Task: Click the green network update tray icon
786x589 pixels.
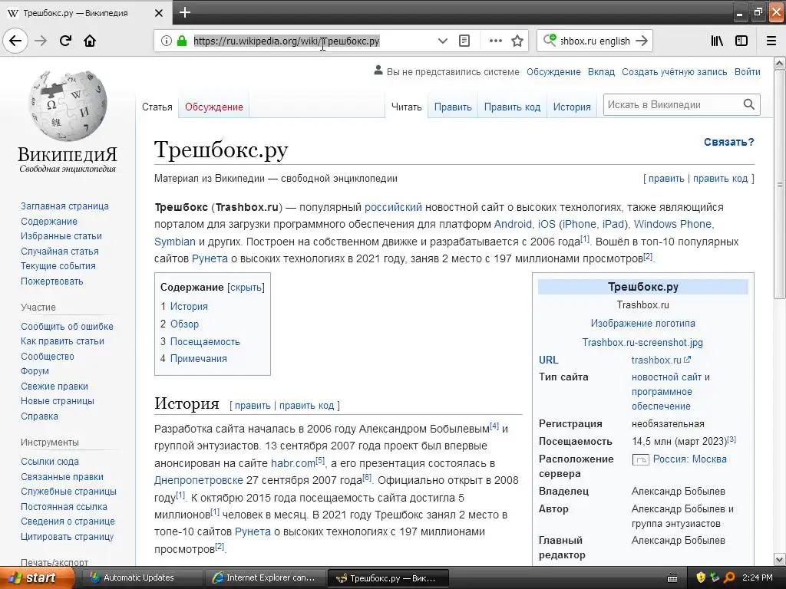Action: pyautogui.click(x=715, y=577)
